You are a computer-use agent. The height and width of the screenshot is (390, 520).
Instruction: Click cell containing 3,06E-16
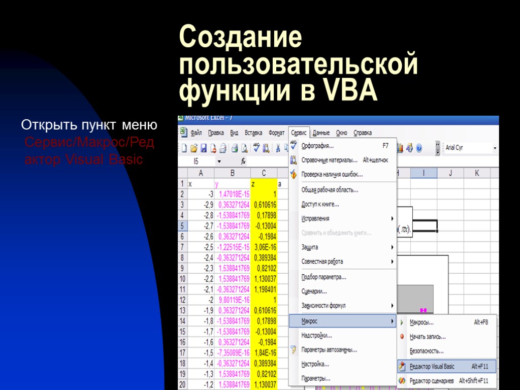pyautogui.click(x=264, y=247)
